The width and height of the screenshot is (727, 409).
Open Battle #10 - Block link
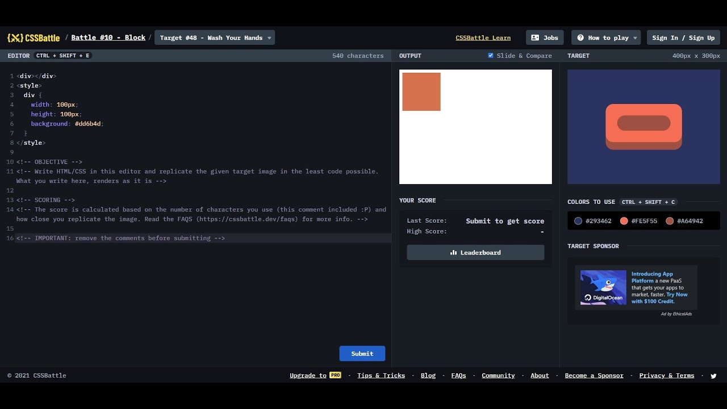tap(108, 38)
